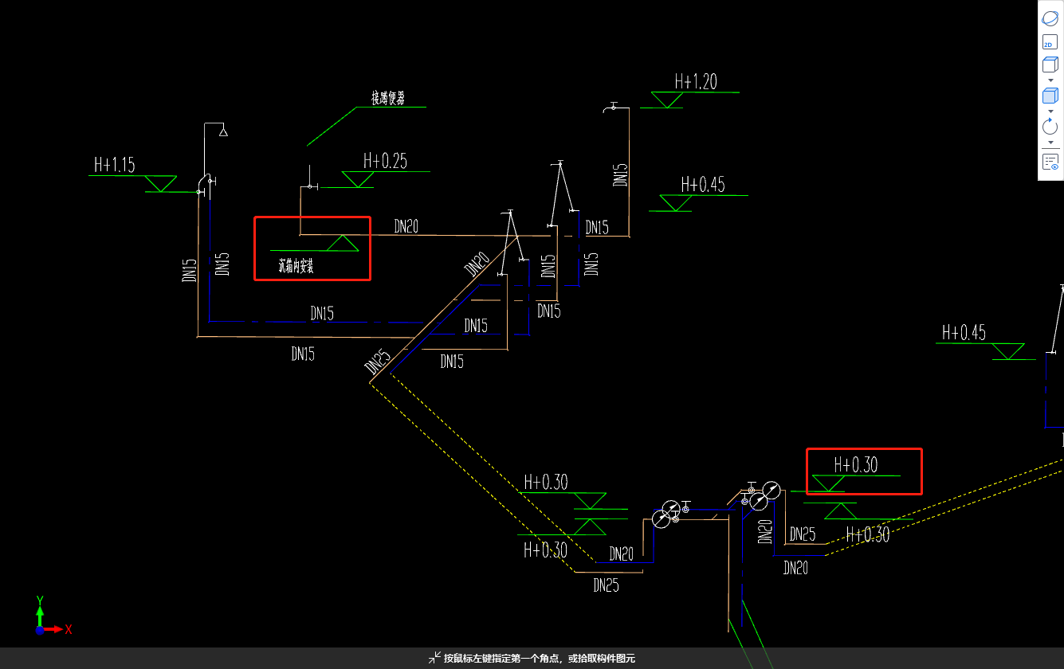This screenshot has height=669, width=1064.
Task: Open dropdown under shaded cube icon
Action: click(x=1050, y=111)
